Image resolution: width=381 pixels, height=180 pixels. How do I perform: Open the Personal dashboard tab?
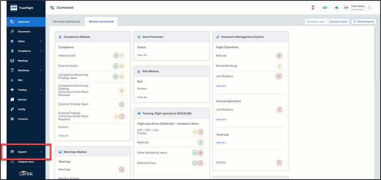(x=66, y=22)
